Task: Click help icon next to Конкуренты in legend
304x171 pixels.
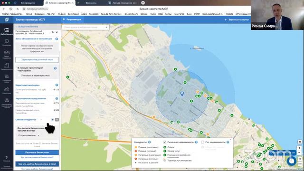Action: [149, 142]
